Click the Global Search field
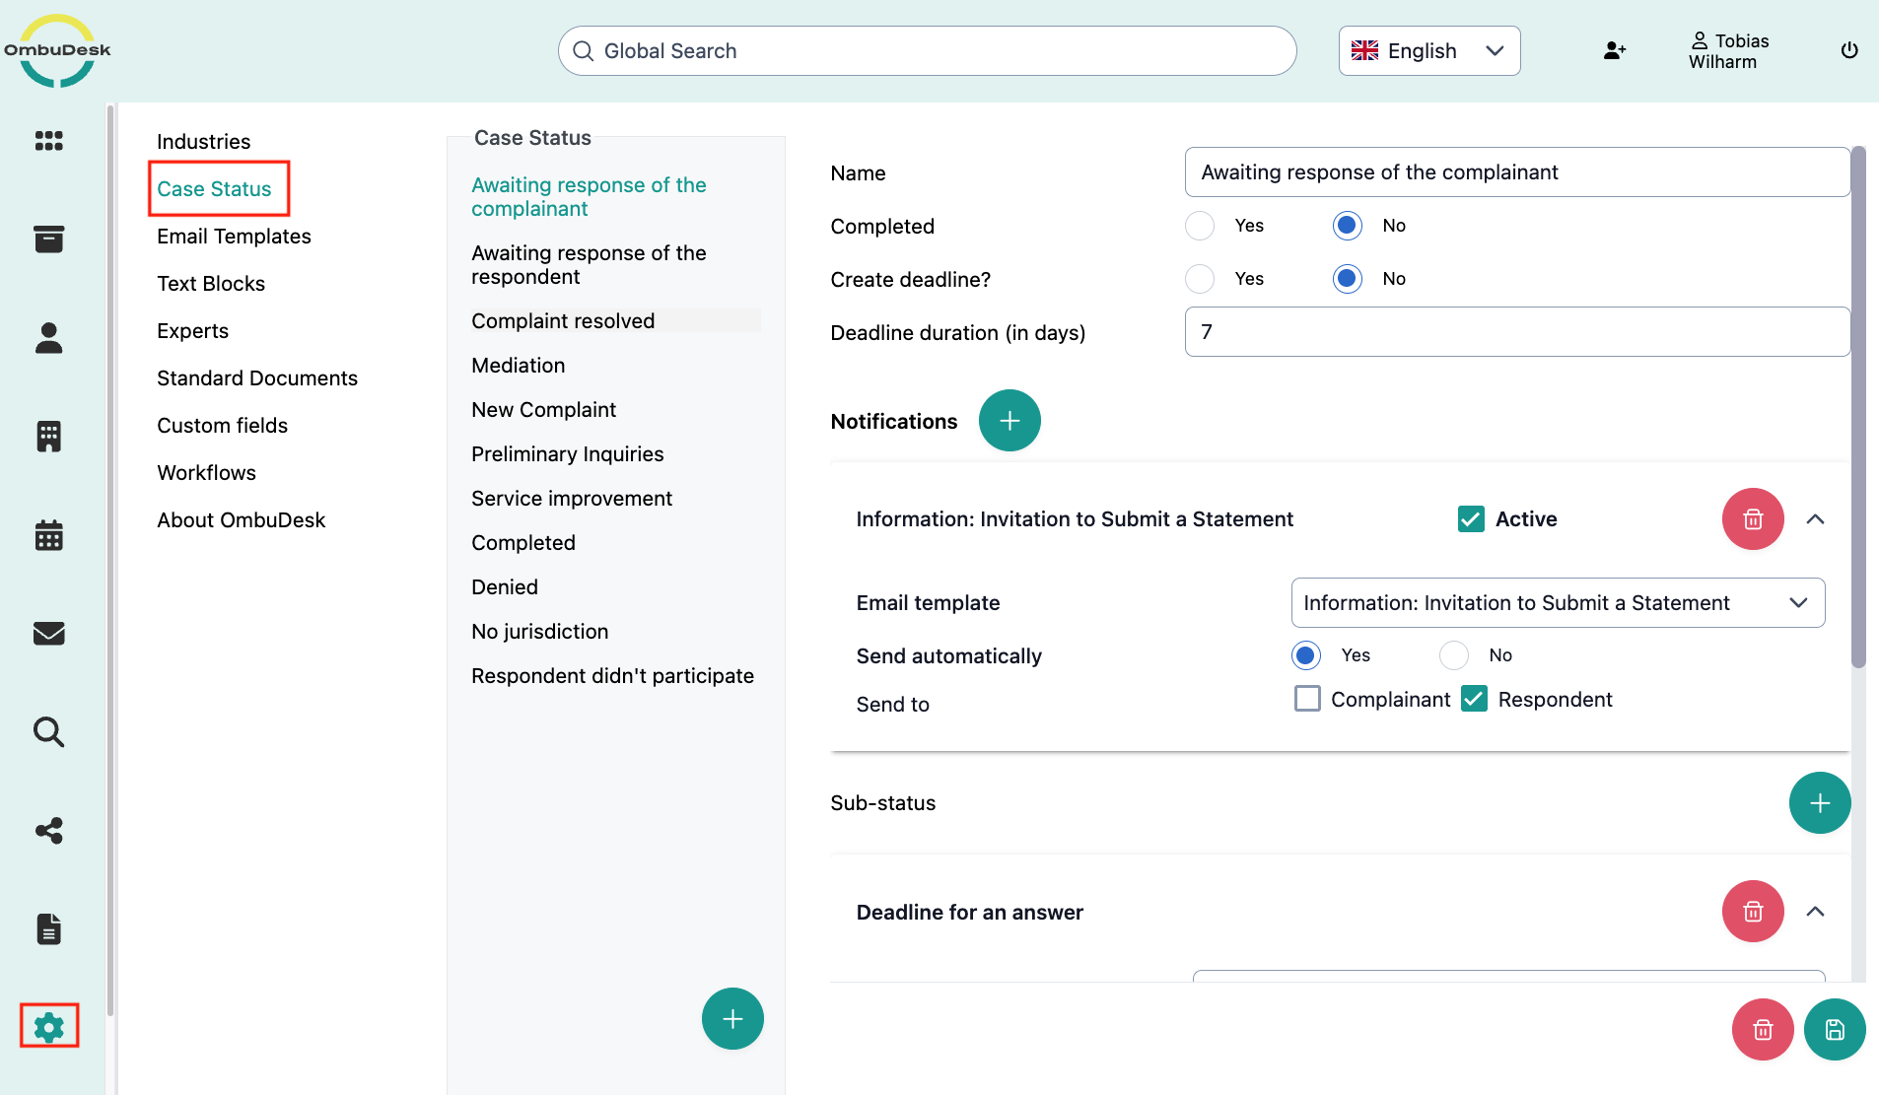Image resolution: width=1879 pixels, height=1095 pixels. (927, 51)
